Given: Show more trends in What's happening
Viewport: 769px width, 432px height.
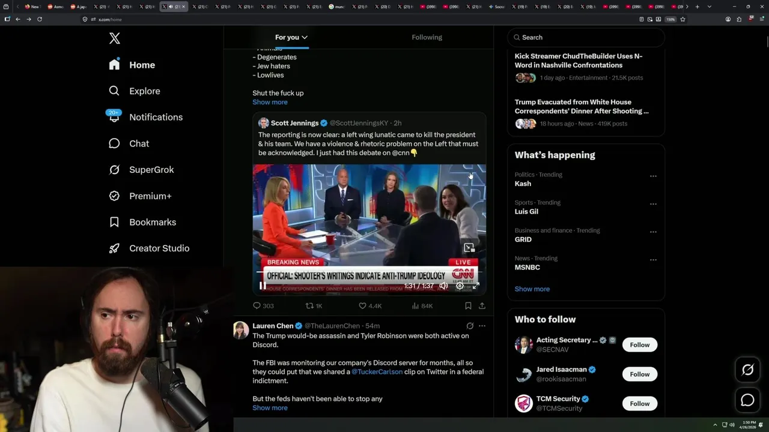Looking at the screenshot, I should coord(532,289).
